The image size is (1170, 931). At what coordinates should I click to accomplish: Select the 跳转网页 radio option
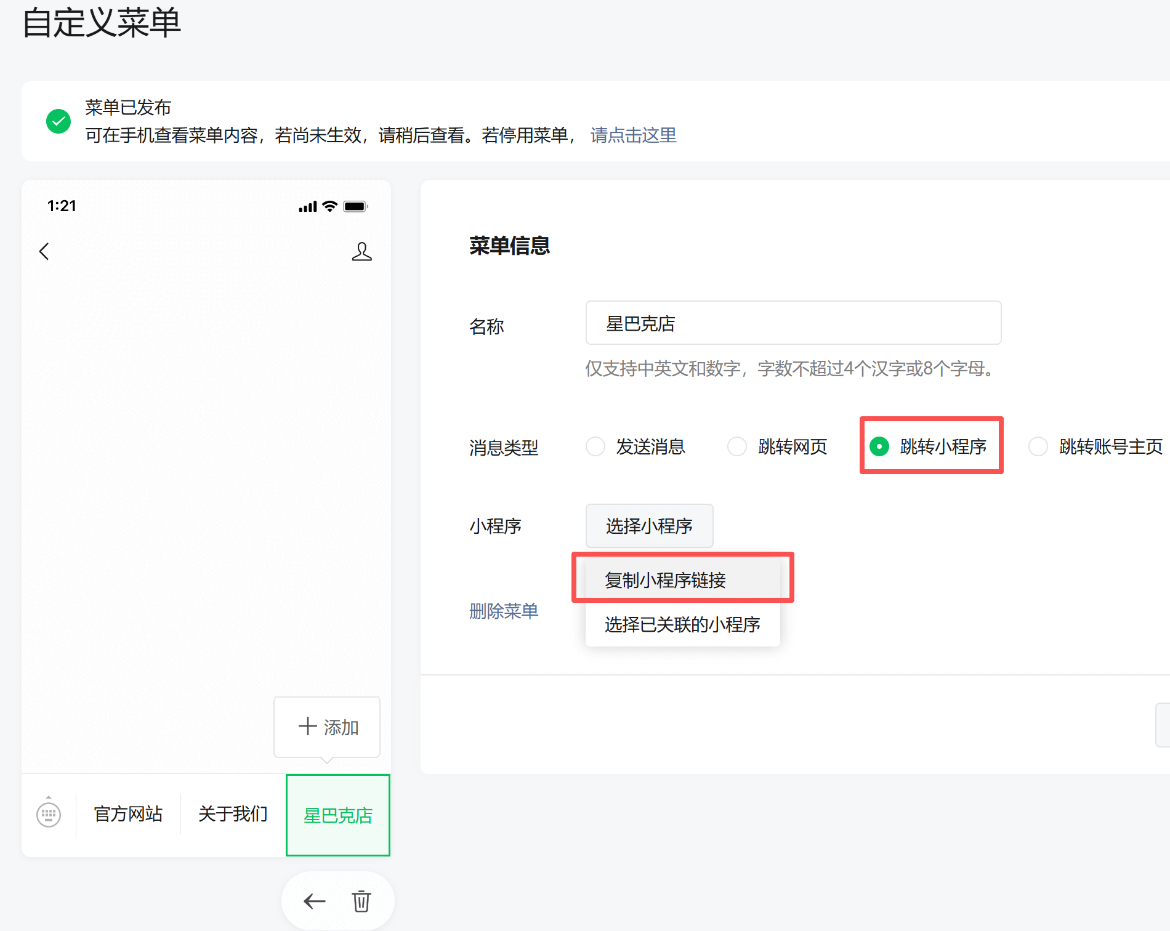(737, 446)
